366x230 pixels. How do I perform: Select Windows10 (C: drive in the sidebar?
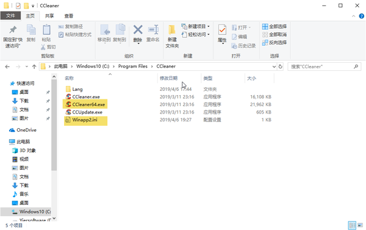26,212
